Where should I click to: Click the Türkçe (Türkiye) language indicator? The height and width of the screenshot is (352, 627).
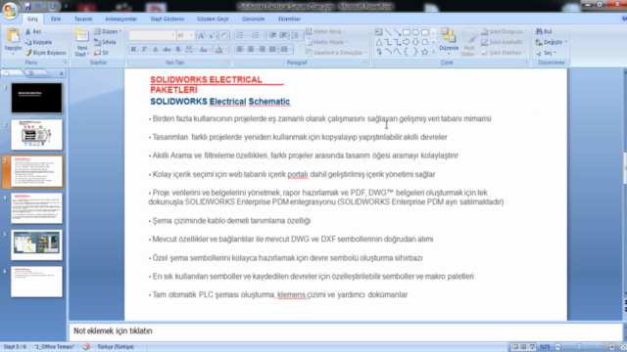tap(116, 346)
